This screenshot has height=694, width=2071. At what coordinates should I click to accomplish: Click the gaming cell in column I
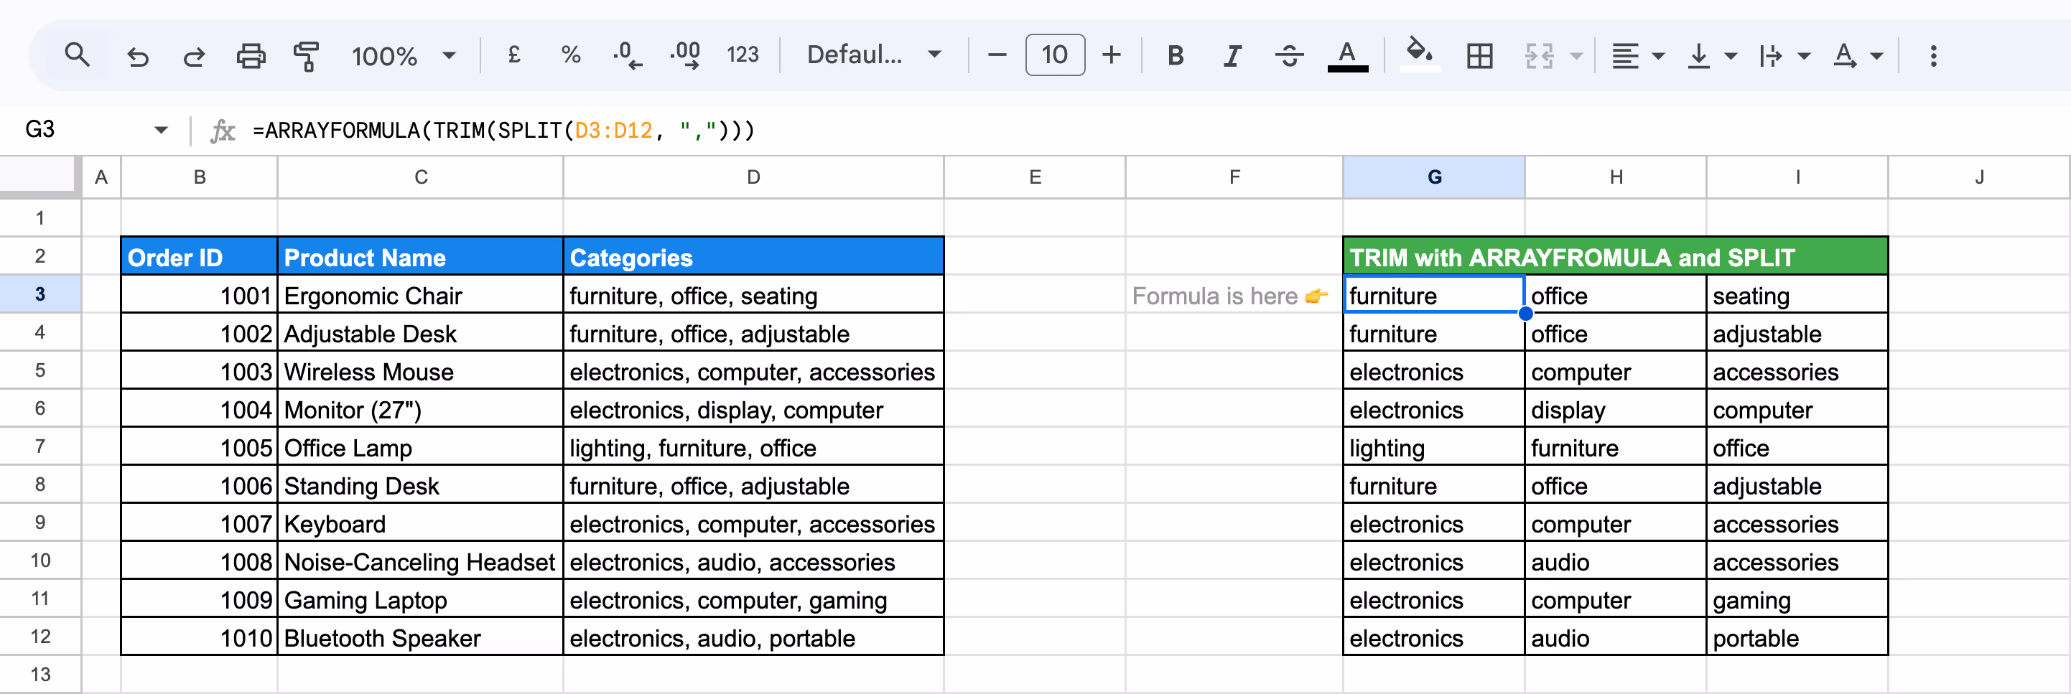[1797, 600]
